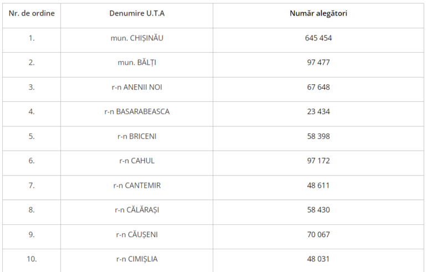This screenshot has width=426, height=272.
Task: Click the 'r-n CAHUL' entry
Action: (137, 161)
